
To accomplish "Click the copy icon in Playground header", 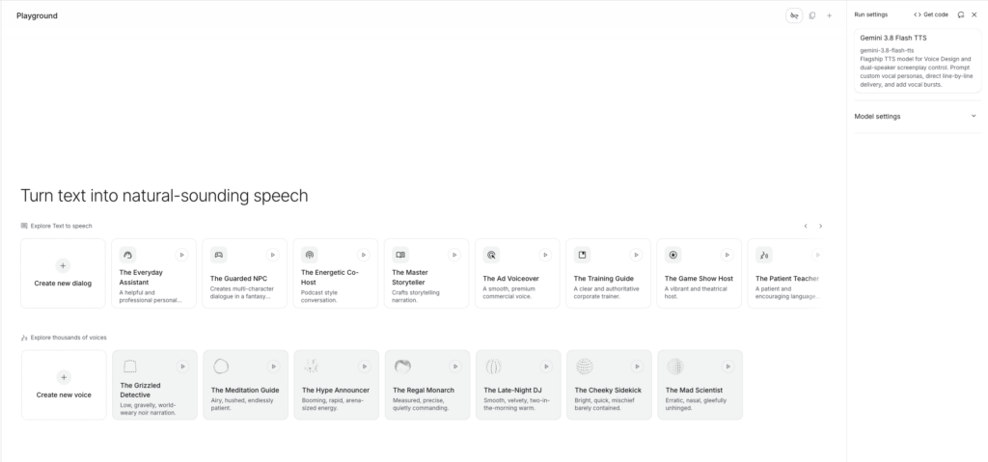I will [812, 15].
